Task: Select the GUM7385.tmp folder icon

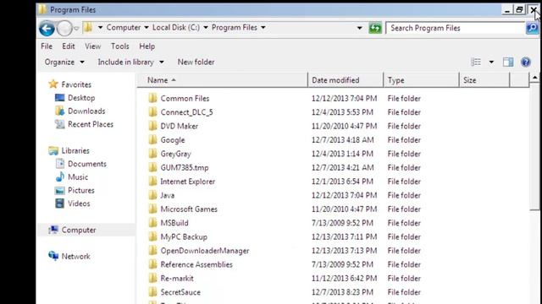Action: (152, 167)
